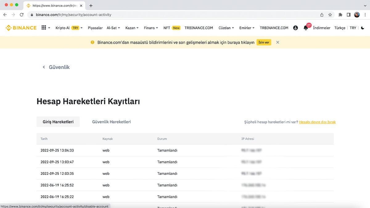Click the account profile icon in the navbar

click(x=295, y=28)
